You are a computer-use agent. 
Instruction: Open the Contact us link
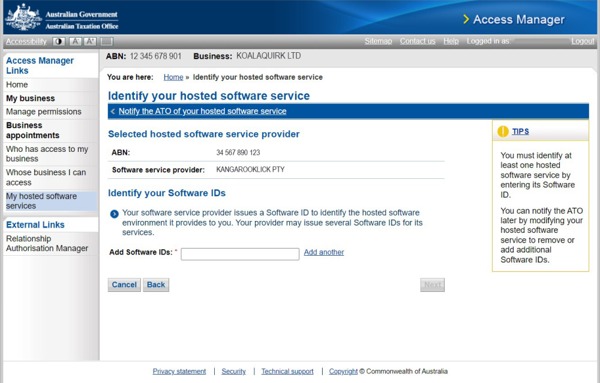418,41
